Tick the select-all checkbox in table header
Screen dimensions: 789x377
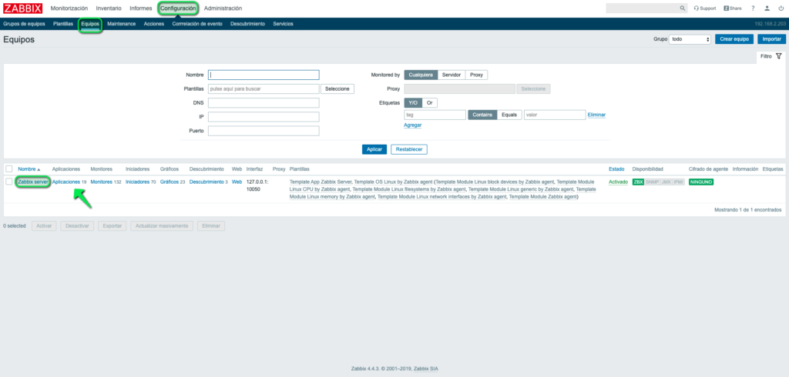point(9,169)
